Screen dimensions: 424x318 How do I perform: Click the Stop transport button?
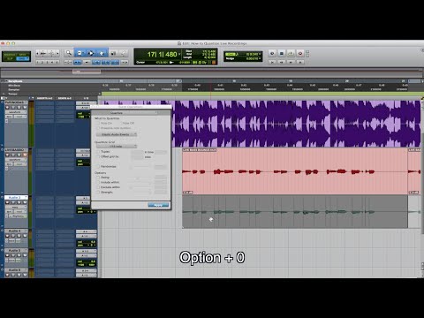281,53
